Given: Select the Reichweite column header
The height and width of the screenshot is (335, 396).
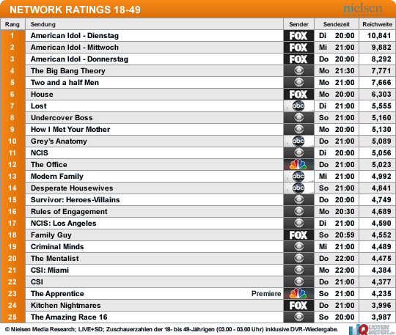Looking at the screenshot, I should (x=378, y=24).
